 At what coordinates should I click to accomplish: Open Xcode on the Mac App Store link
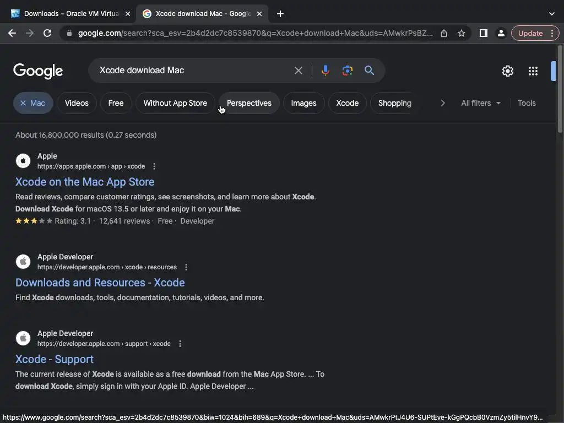(85, 182)
